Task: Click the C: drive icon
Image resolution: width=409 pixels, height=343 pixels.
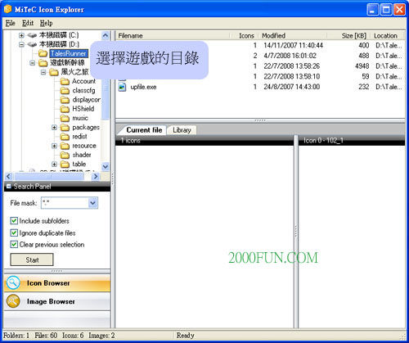Action: point(32,35)
